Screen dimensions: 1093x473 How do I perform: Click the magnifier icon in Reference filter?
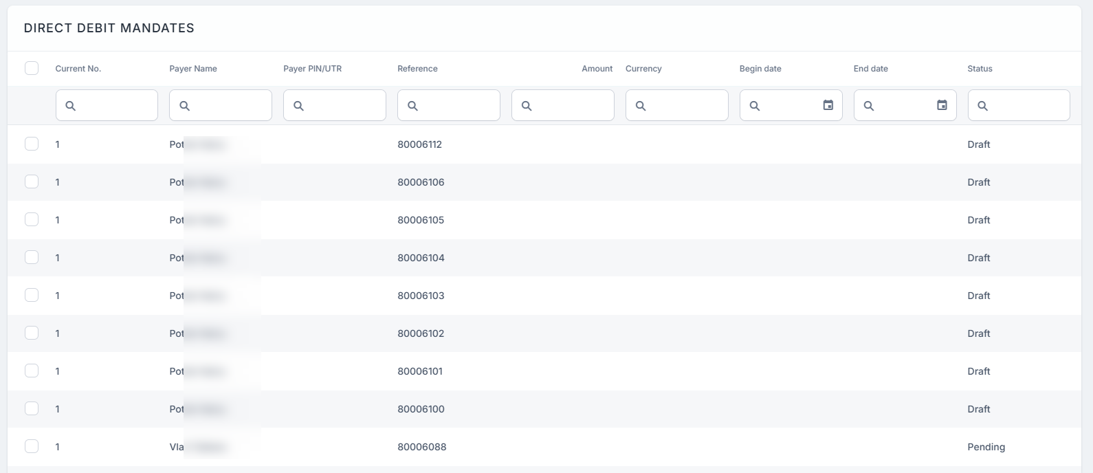click(412, 106)
